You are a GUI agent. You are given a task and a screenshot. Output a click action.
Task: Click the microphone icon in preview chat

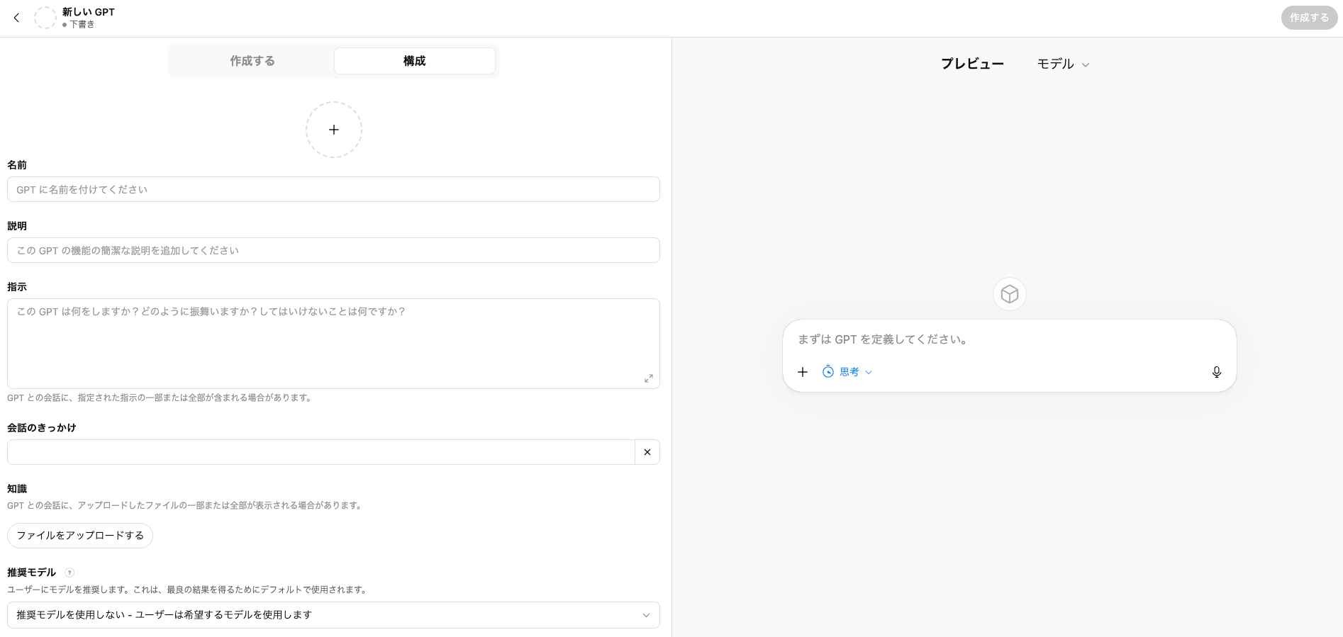1216,372
